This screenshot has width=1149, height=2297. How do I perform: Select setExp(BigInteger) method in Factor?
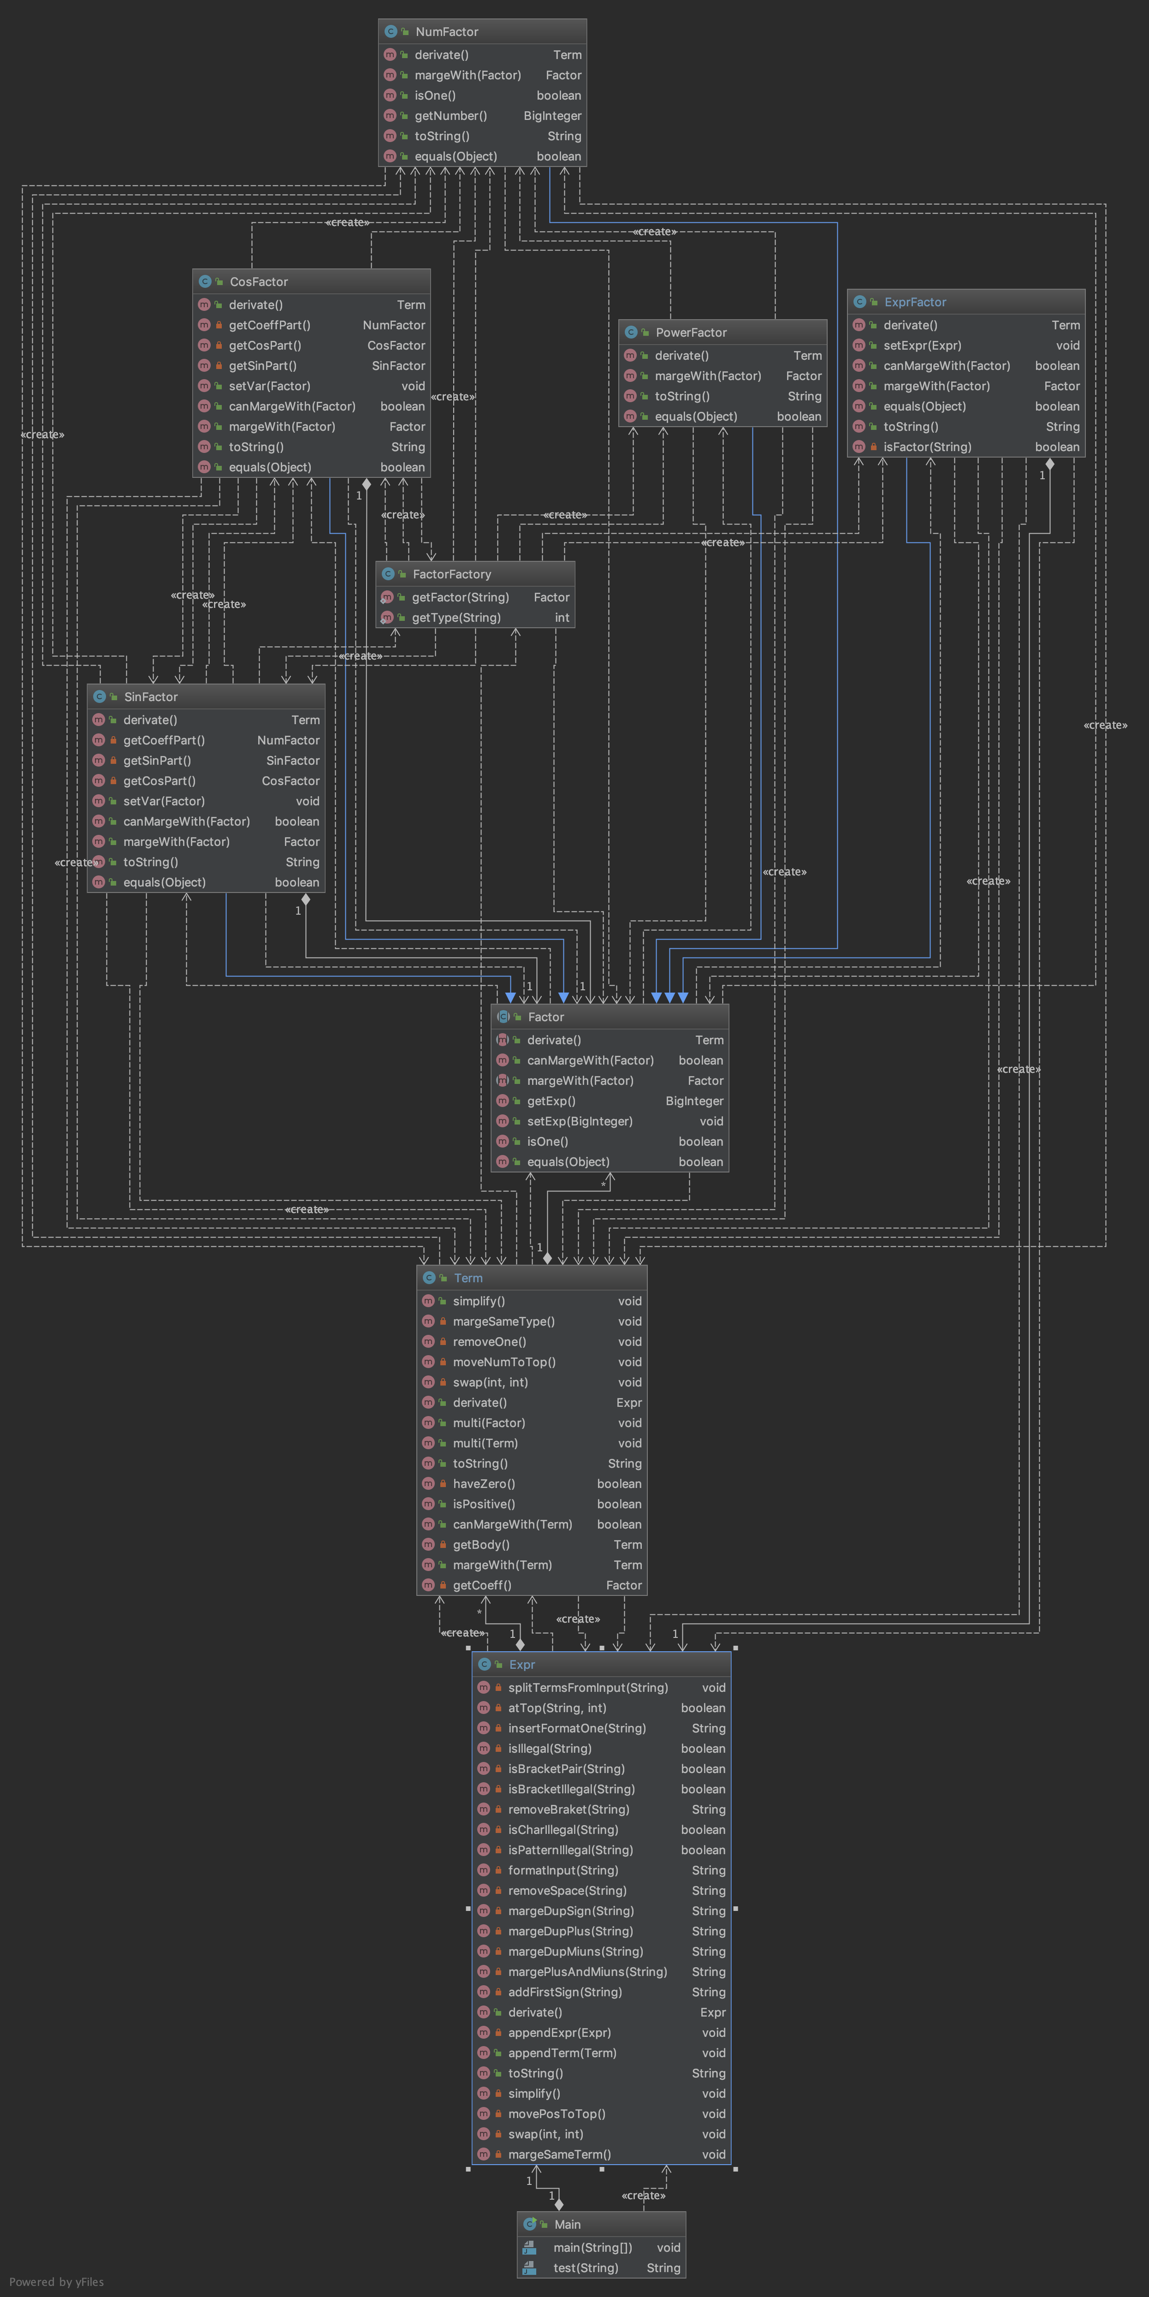580,1122
